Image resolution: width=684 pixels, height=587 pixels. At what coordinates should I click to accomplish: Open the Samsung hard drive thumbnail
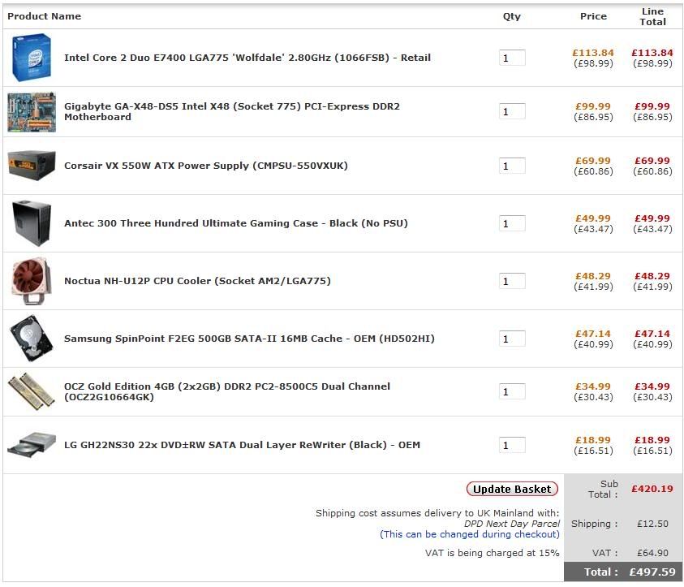(32, 339)
